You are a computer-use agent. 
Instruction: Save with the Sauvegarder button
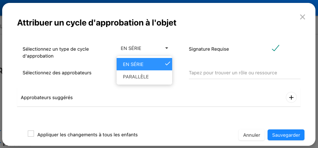286,135
